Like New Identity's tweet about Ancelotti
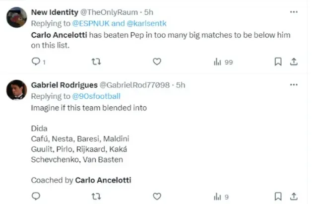The height and width of the screenshot is (204, 315). point(157,62)
